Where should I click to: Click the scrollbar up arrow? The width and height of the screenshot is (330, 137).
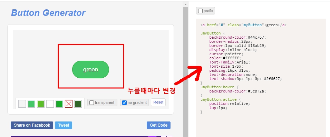pos(185,4)
